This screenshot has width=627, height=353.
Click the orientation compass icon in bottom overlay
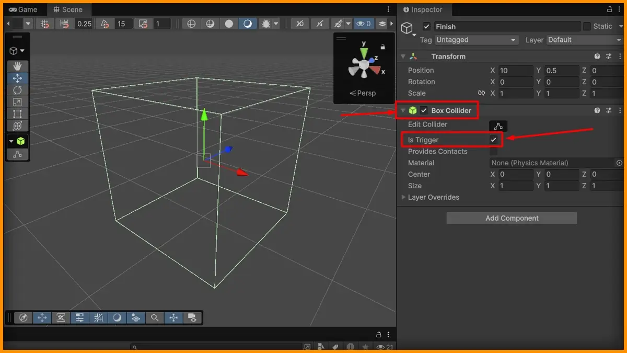23,317
